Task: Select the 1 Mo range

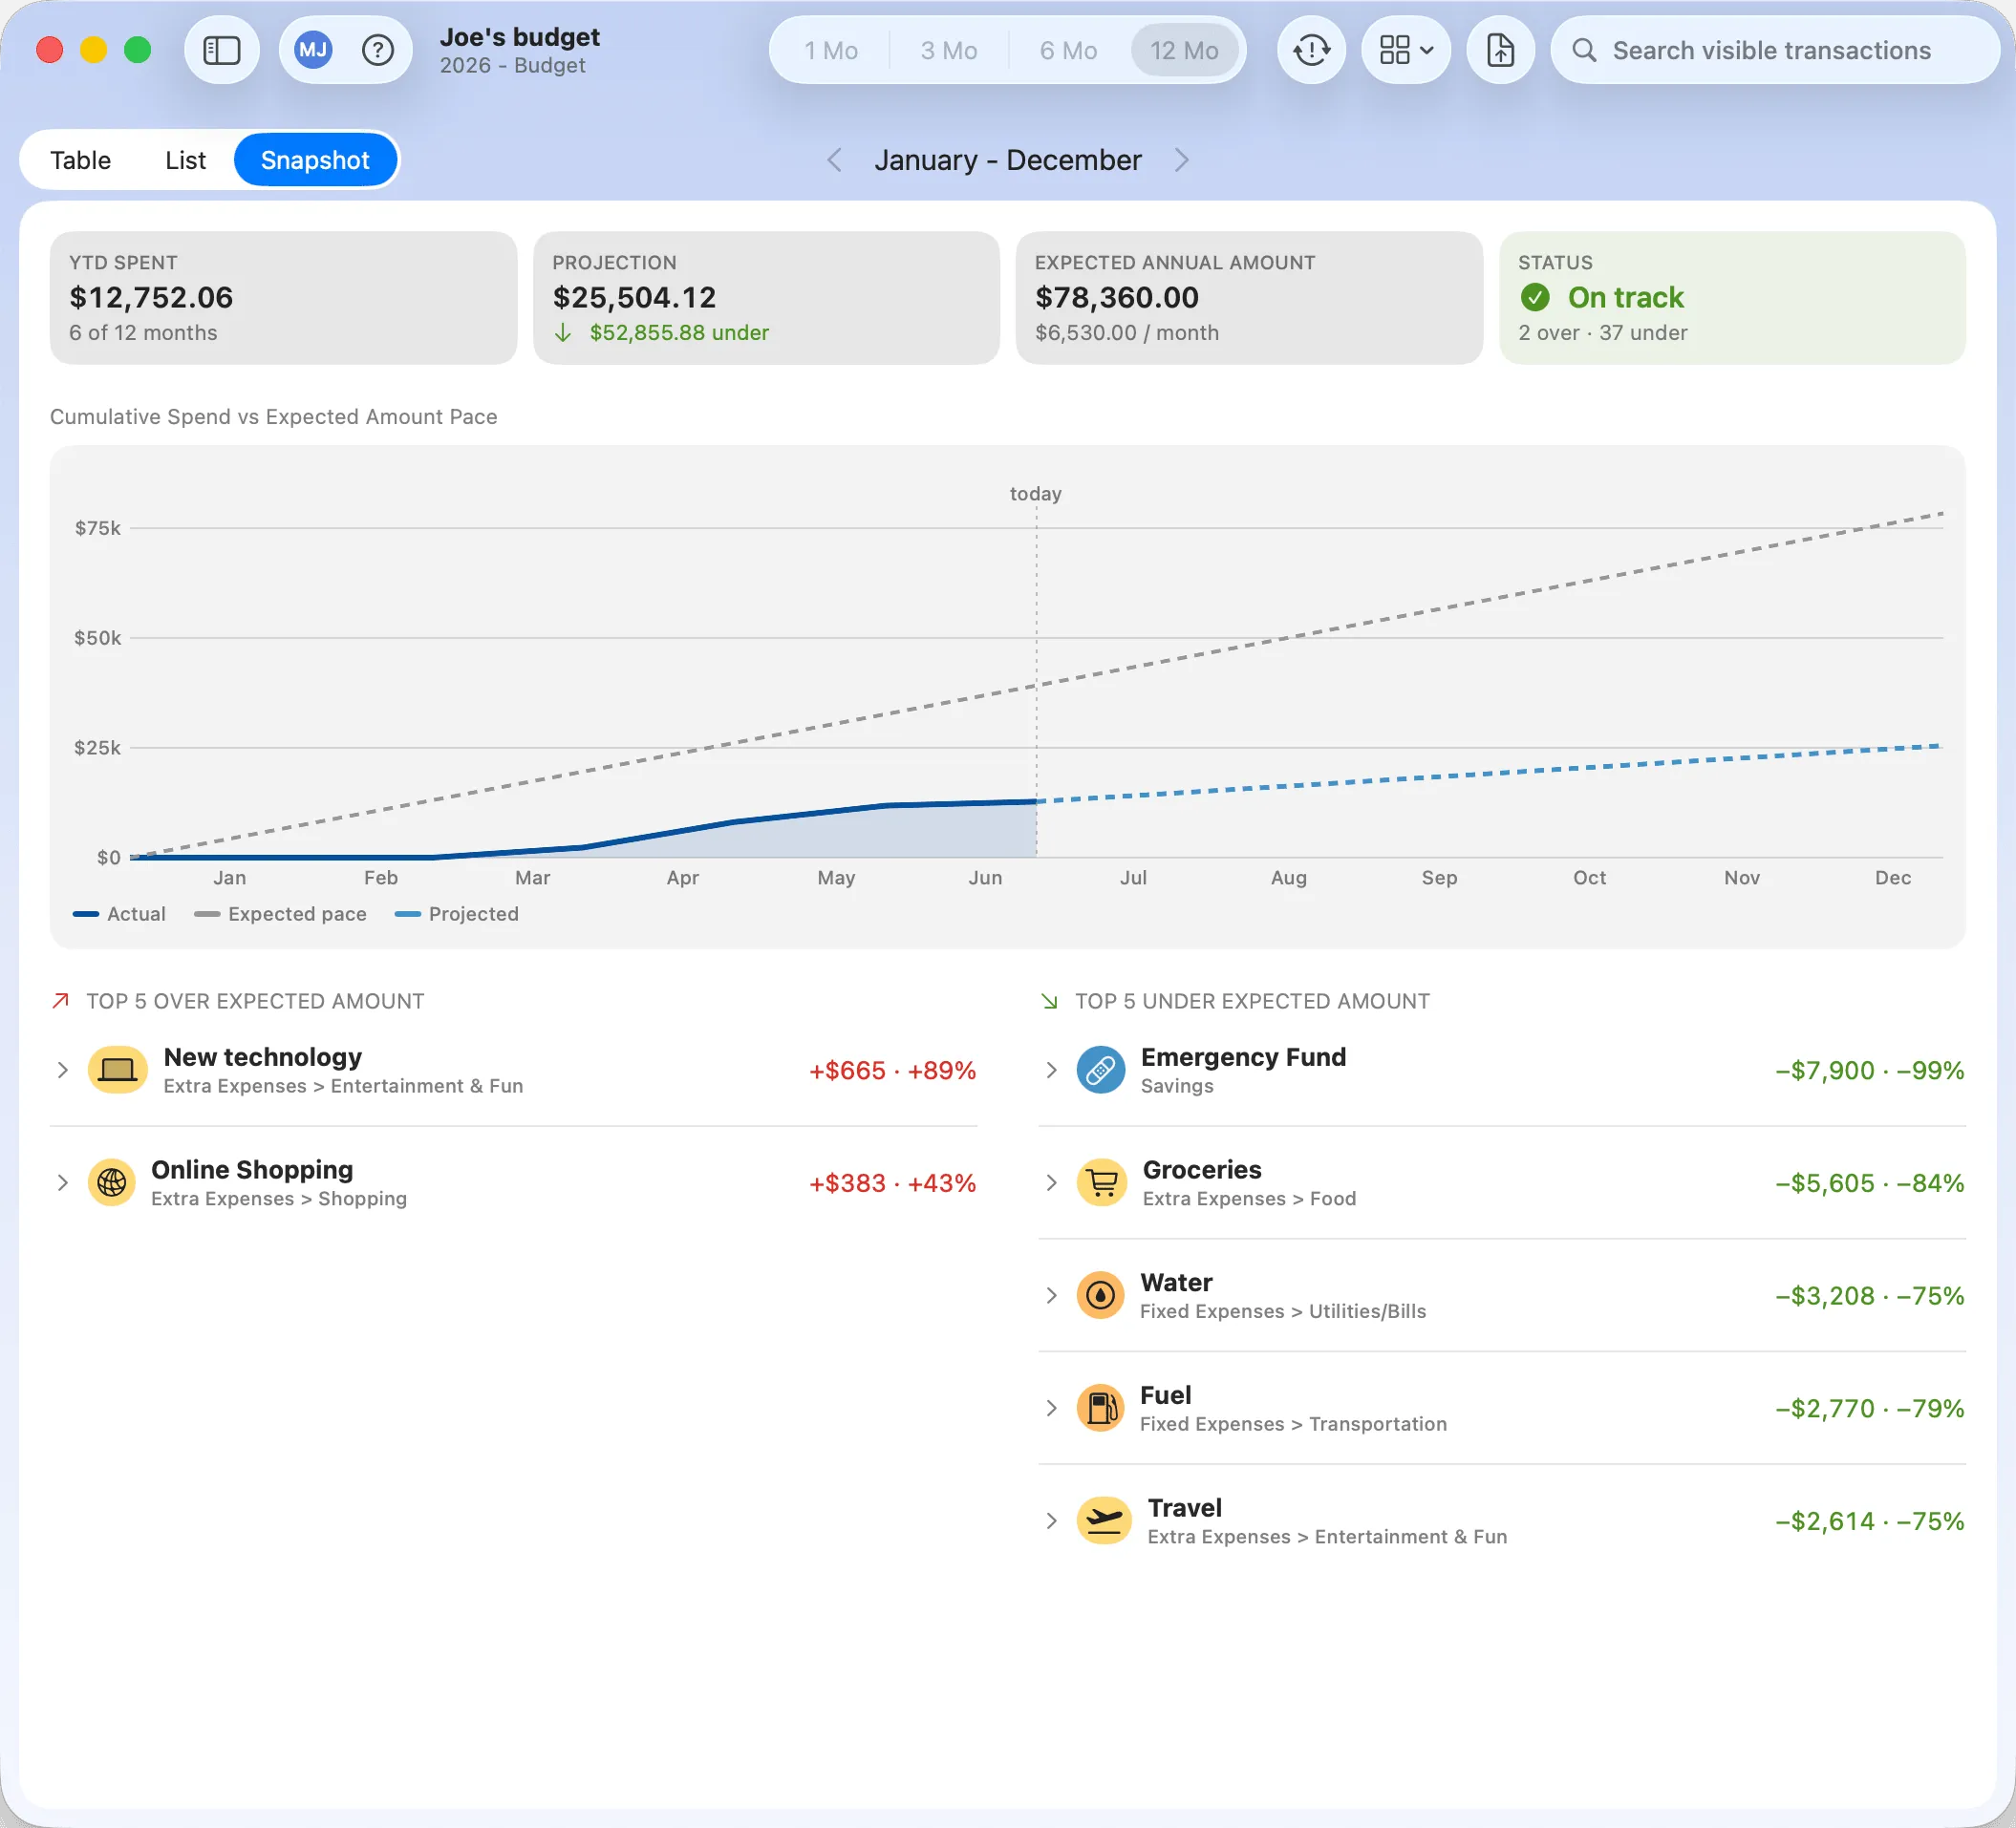Action: 831,50
